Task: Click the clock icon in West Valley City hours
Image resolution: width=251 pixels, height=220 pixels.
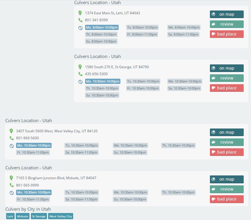Action: [12, 146]
